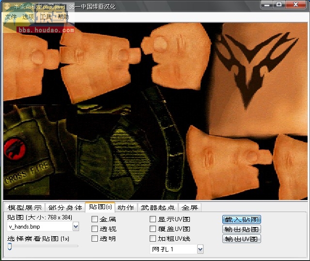Click the texture zoom slider handle
310x261 pixels.
(x=10, y=246)
